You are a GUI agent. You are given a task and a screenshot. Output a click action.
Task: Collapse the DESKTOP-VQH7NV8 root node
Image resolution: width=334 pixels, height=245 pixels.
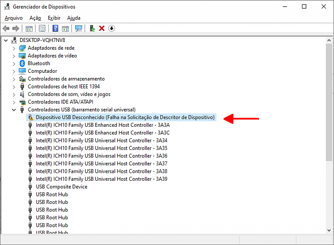point(6,40)
